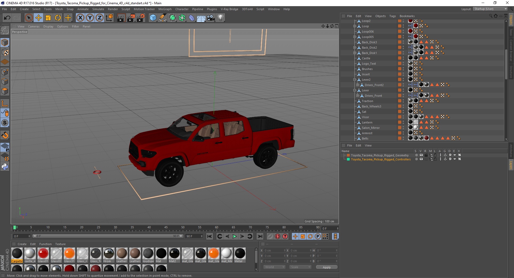Click the Apply button

click(327, 267)
